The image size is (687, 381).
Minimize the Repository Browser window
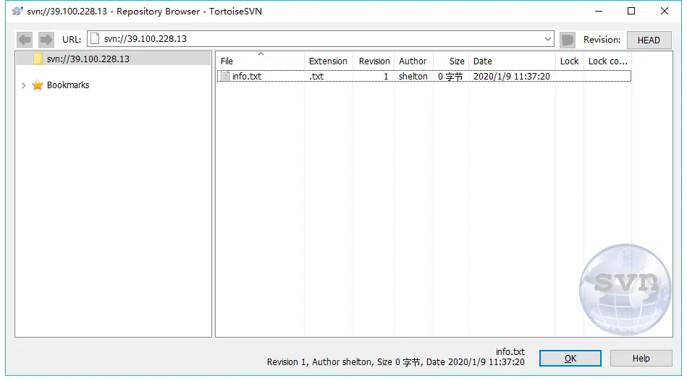[599, 11]
